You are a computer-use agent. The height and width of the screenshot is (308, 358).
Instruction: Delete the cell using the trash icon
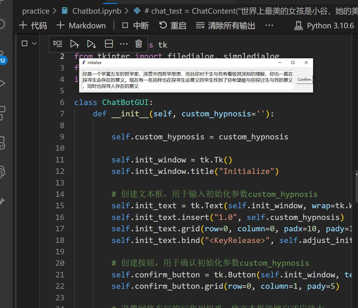[x=139, y=44]
